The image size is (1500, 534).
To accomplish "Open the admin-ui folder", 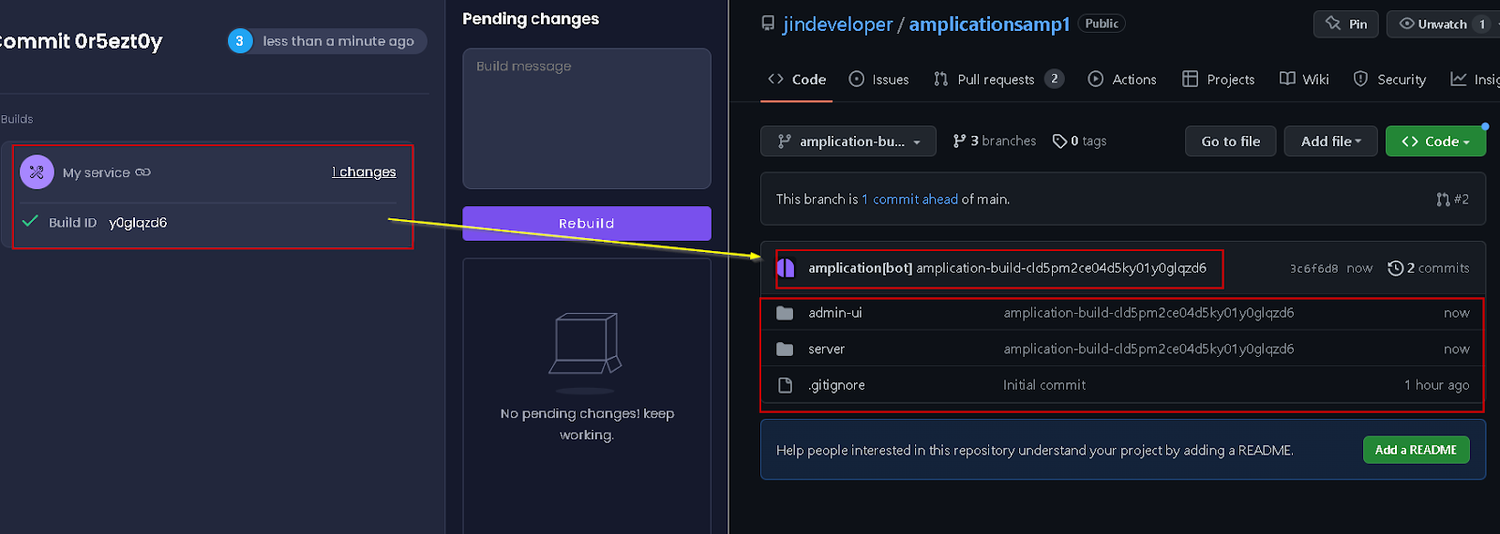I will click(x=835, y=313).
